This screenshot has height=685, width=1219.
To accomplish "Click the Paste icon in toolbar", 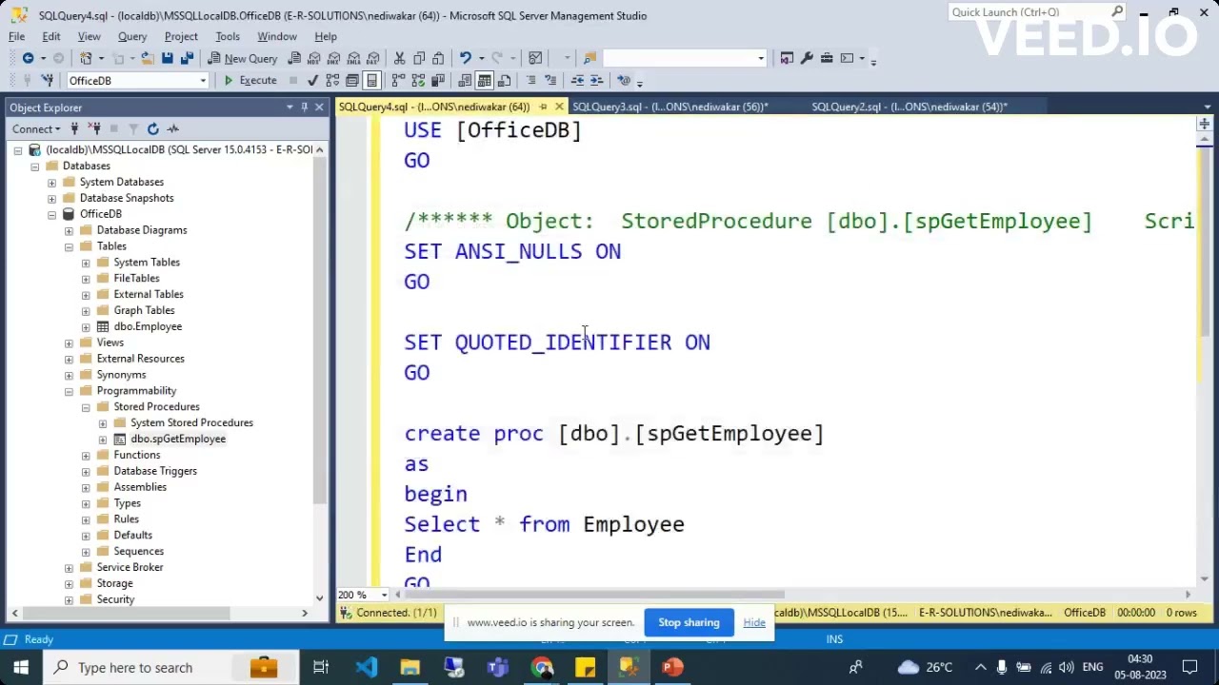I will coord(438,58).
